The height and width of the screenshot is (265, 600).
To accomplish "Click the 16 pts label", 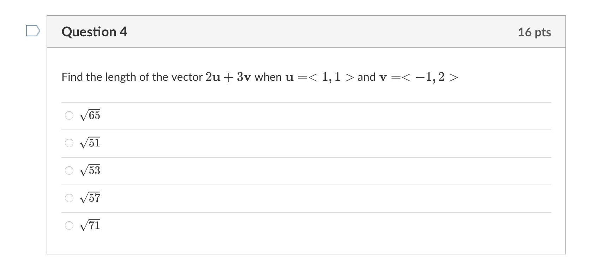I will (534, 32).
